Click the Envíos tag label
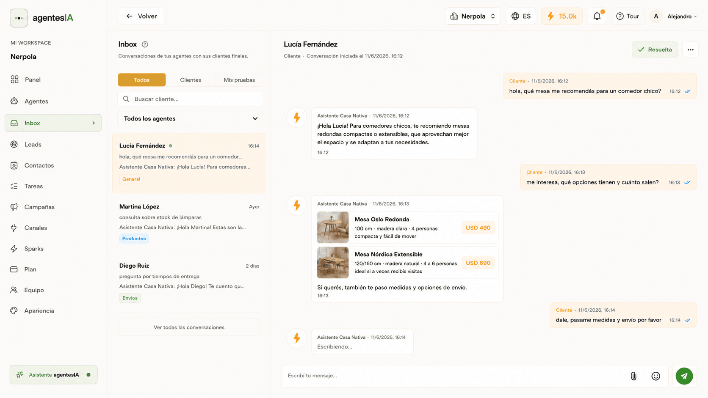Screen dimensions: 708x398 click(130, 298)
